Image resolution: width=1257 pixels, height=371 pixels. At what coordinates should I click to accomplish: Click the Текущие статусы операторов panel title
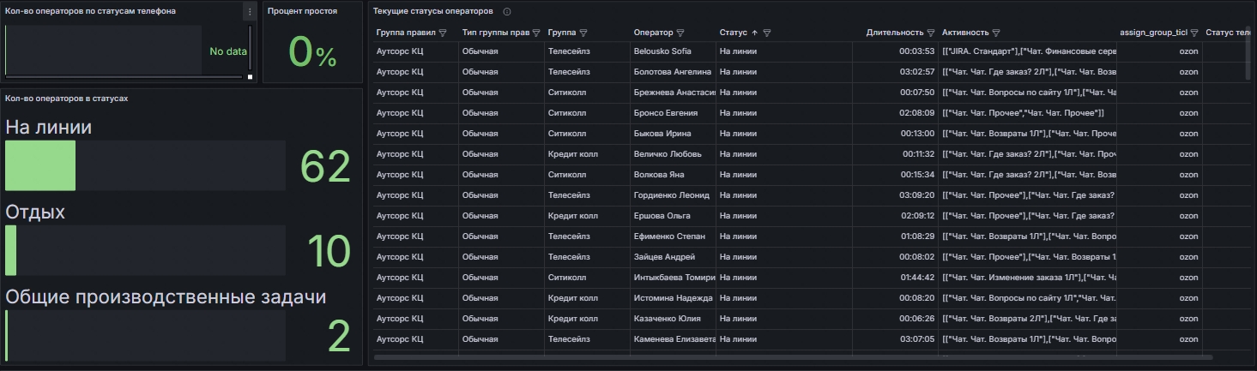click(433, 12)
